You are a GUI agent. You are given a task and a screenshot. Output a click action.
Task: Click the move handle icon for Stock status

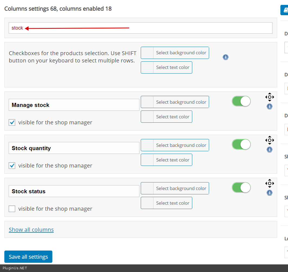270,183
